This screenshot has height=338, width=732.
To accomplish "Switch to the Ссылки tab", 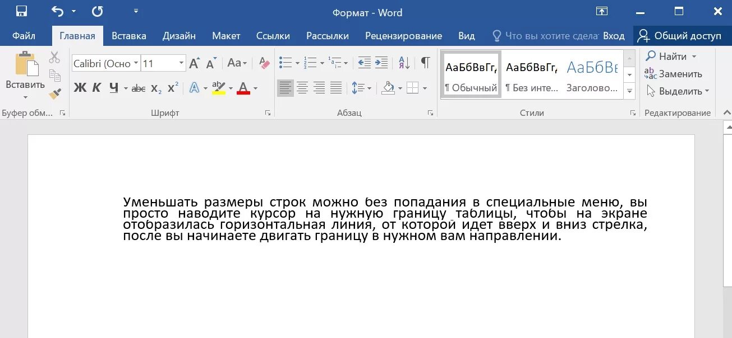I will click(273, 36).
